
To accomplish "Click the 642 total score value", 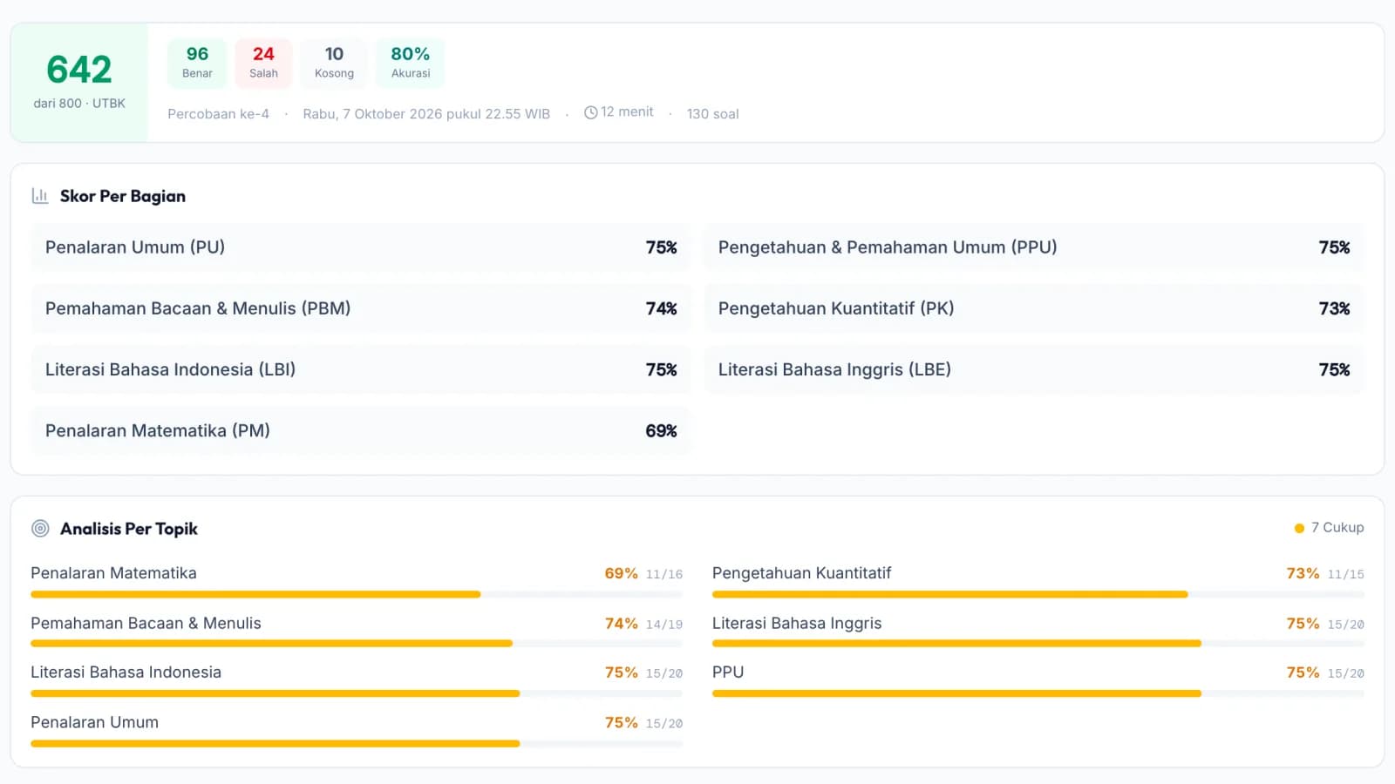I will (x=79, y=70).
